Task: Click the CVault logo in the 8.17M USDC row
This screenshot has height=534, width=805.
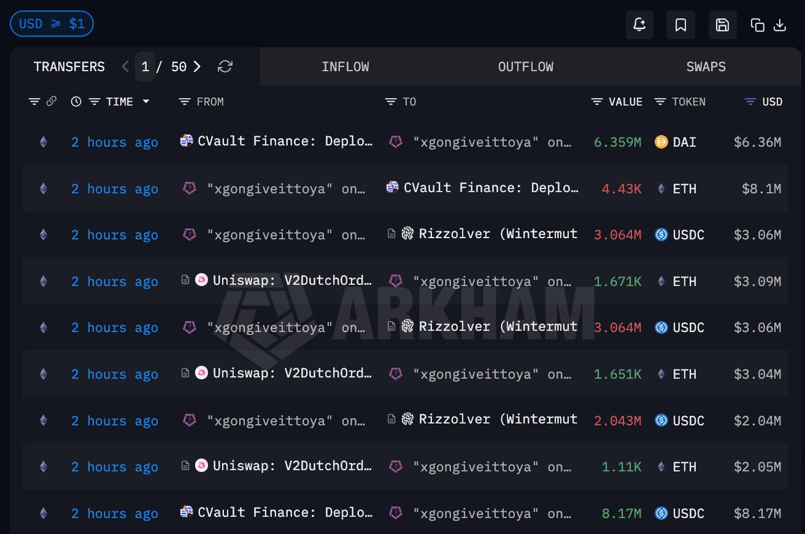Action: [186, 512]
